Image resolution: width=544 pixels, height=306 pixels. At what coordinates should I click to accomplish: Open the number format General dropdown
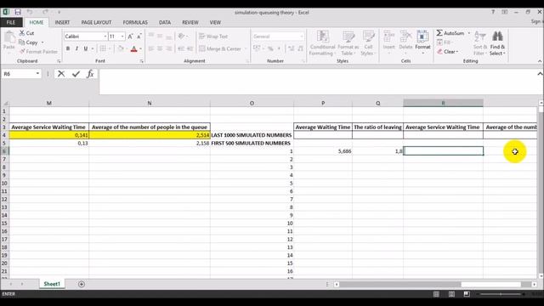click(x=302, y=37)
